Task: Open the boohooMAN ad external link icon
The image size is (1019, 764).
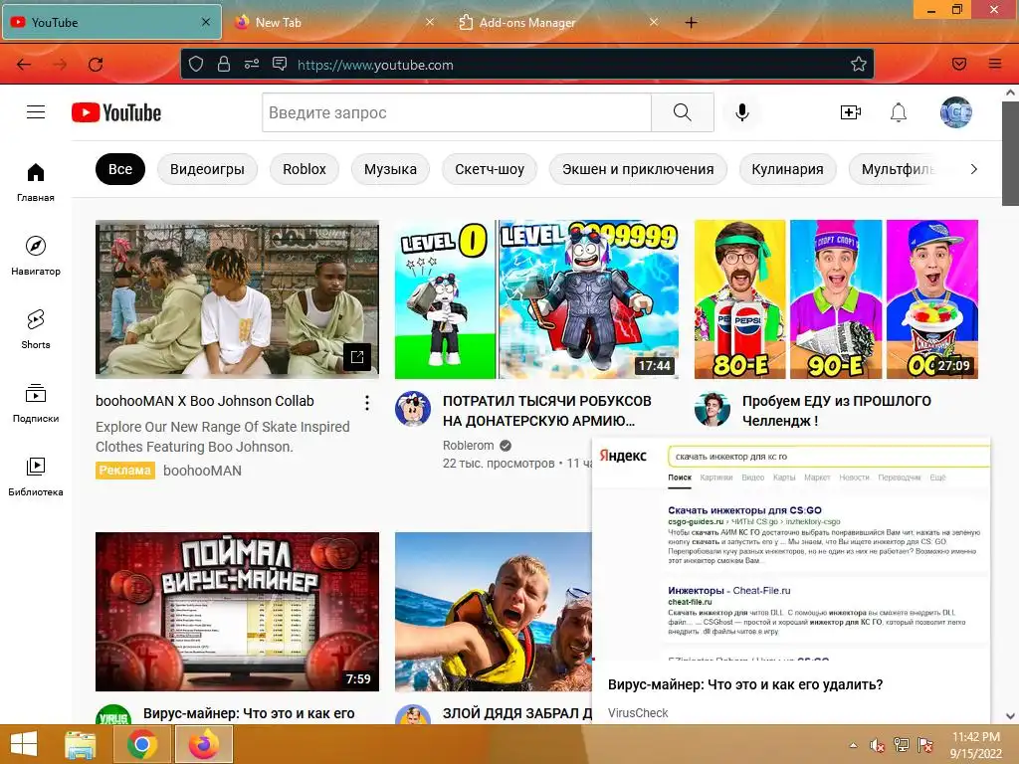Action: 357,357
